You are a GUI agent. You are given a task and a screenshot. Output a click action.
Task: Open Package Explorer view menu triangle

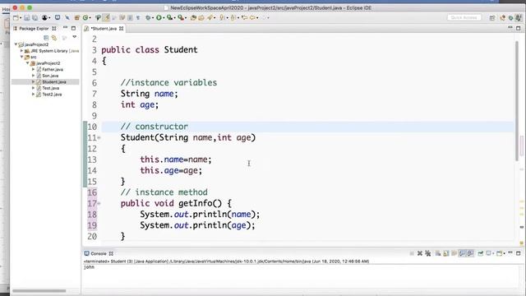(75, 37)
